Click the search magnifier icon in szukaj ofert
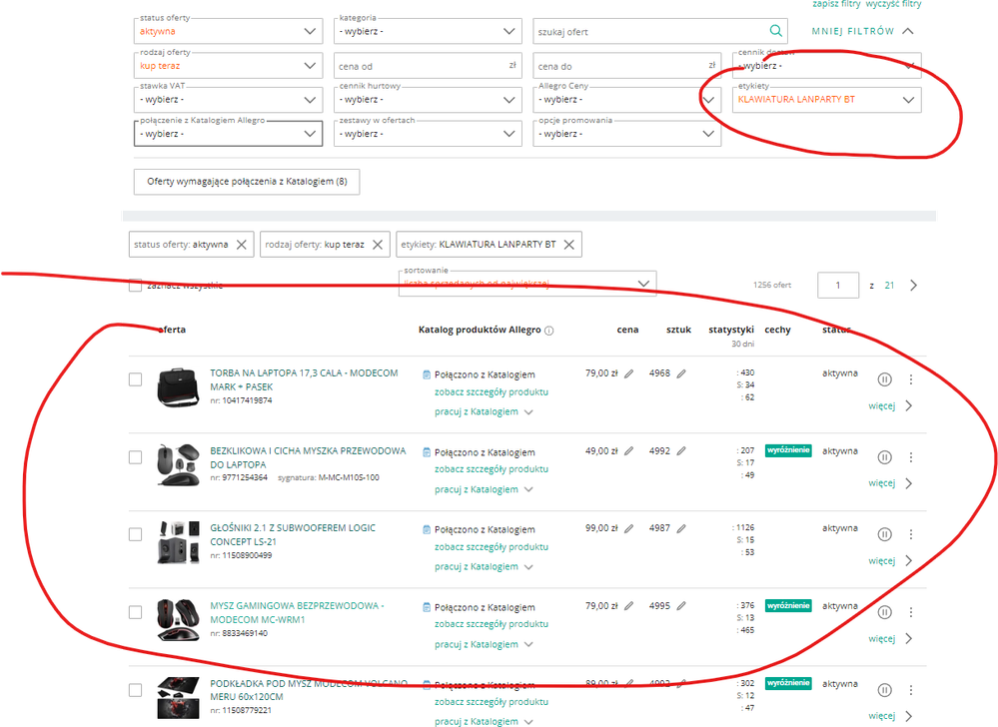The image size is (998, 727). [775, 31]
